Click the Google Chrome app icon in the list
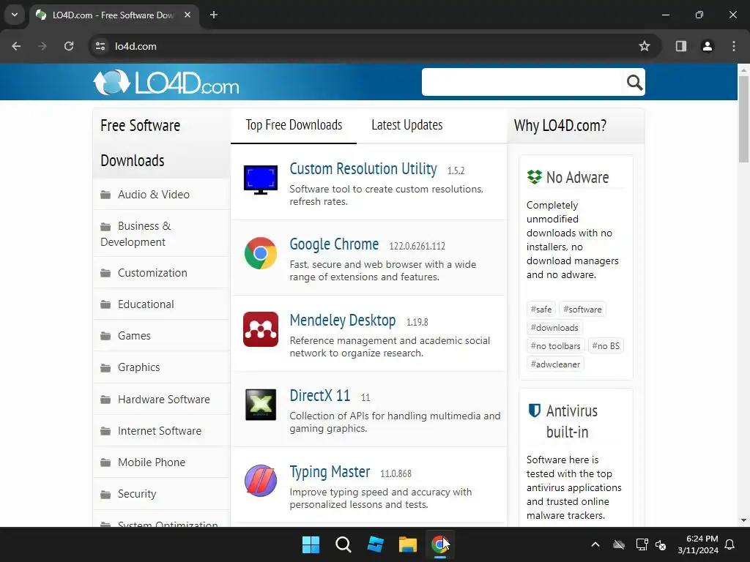Screen dimensions: 750x562 (x=261, y=253)
